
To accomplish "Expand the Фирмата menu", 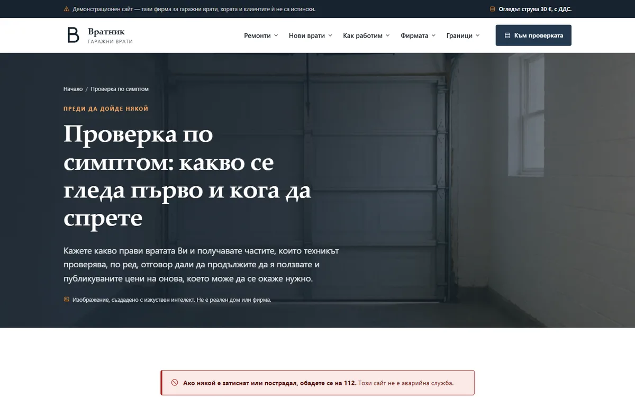I will click(418, 35).
